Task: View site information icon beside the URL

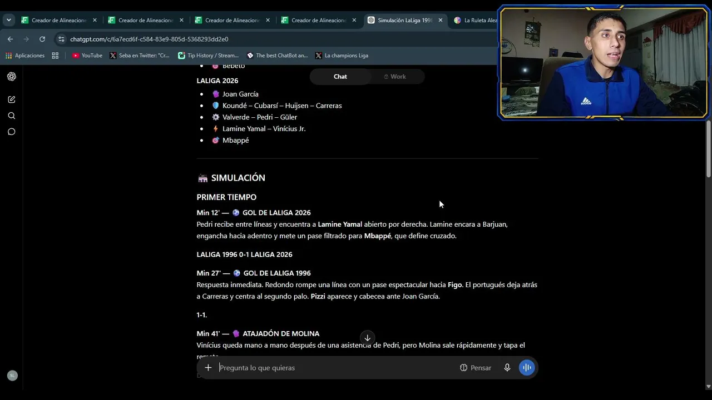Action: [x=61, y=39]
